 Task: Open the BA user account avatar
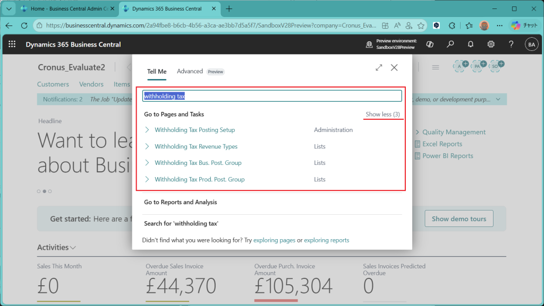531,45
